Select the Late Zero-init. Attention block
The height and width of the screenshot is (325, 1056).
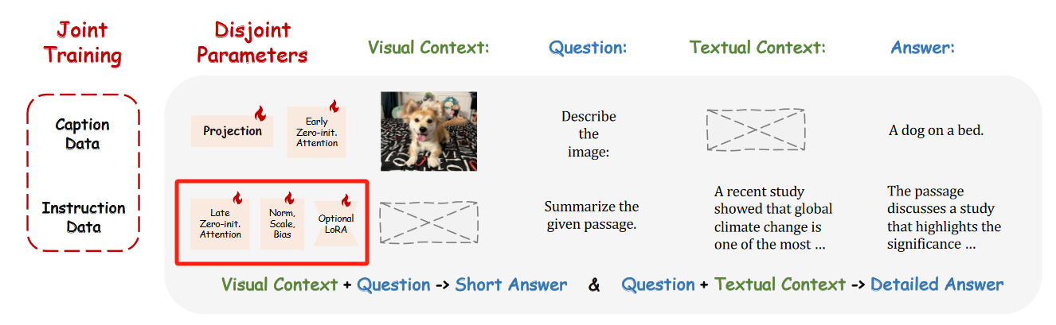221,224
